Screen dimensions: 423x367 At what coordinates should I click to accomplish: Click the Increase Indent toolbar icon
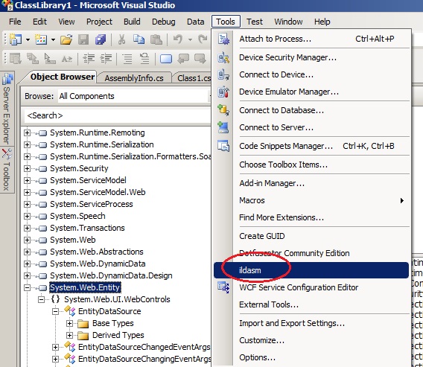pos(106,58)
